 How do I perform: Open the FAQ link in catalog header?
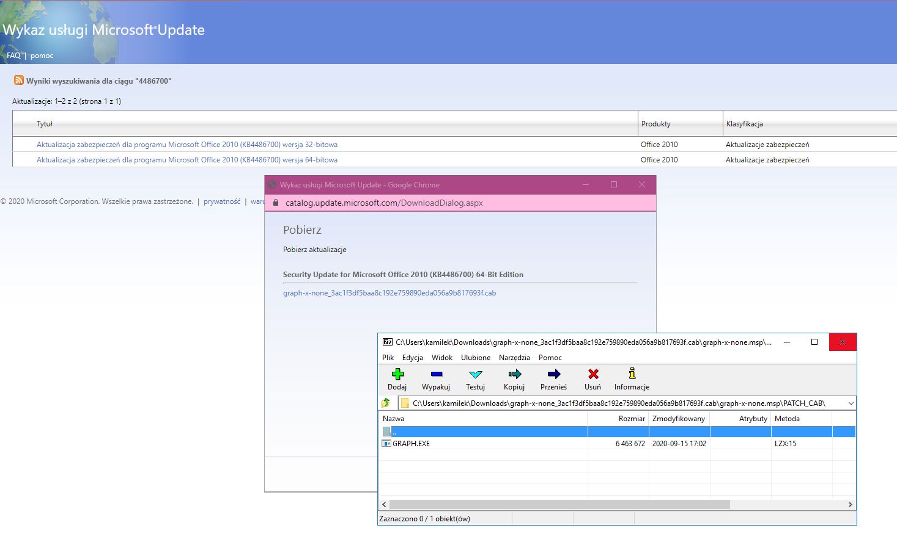pyautogui.click(x=13, y=56)
